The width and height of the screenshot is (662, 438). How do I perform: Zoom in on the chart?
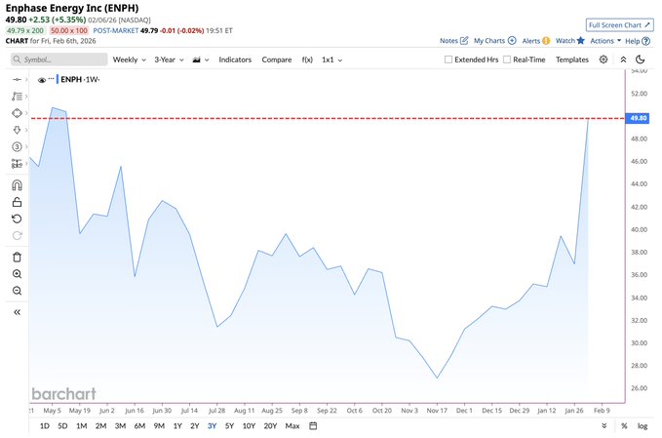pyautogui.click(x=17, y=274)
